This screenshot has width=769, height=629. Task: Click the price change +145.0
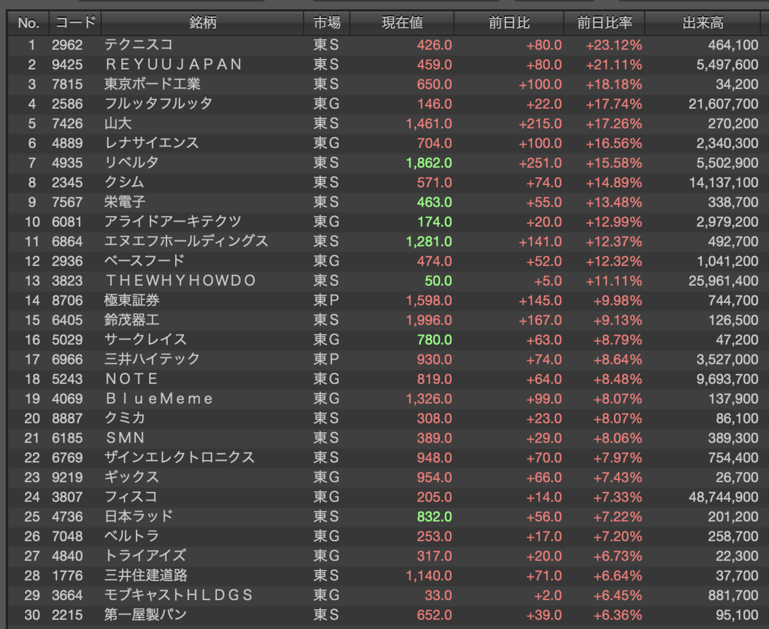pos(540,300)
